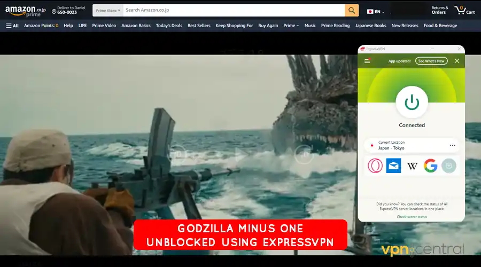
Task: Click the orange search magnifier button
Action: pyautogui.click(x=352, y=11)
